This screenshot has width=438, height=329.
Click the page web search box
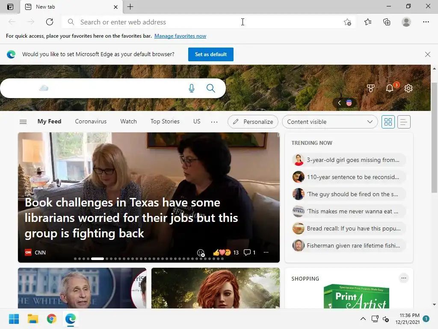pos(113,88)
